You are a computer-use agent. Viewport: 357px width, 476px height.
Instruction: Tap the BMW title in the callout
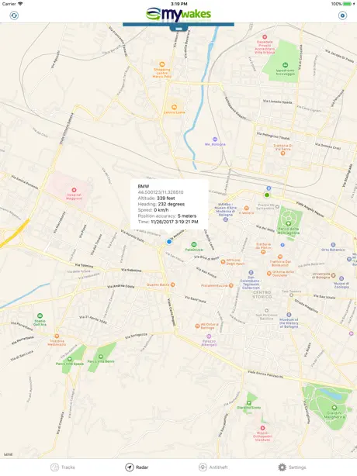point(144,186)
